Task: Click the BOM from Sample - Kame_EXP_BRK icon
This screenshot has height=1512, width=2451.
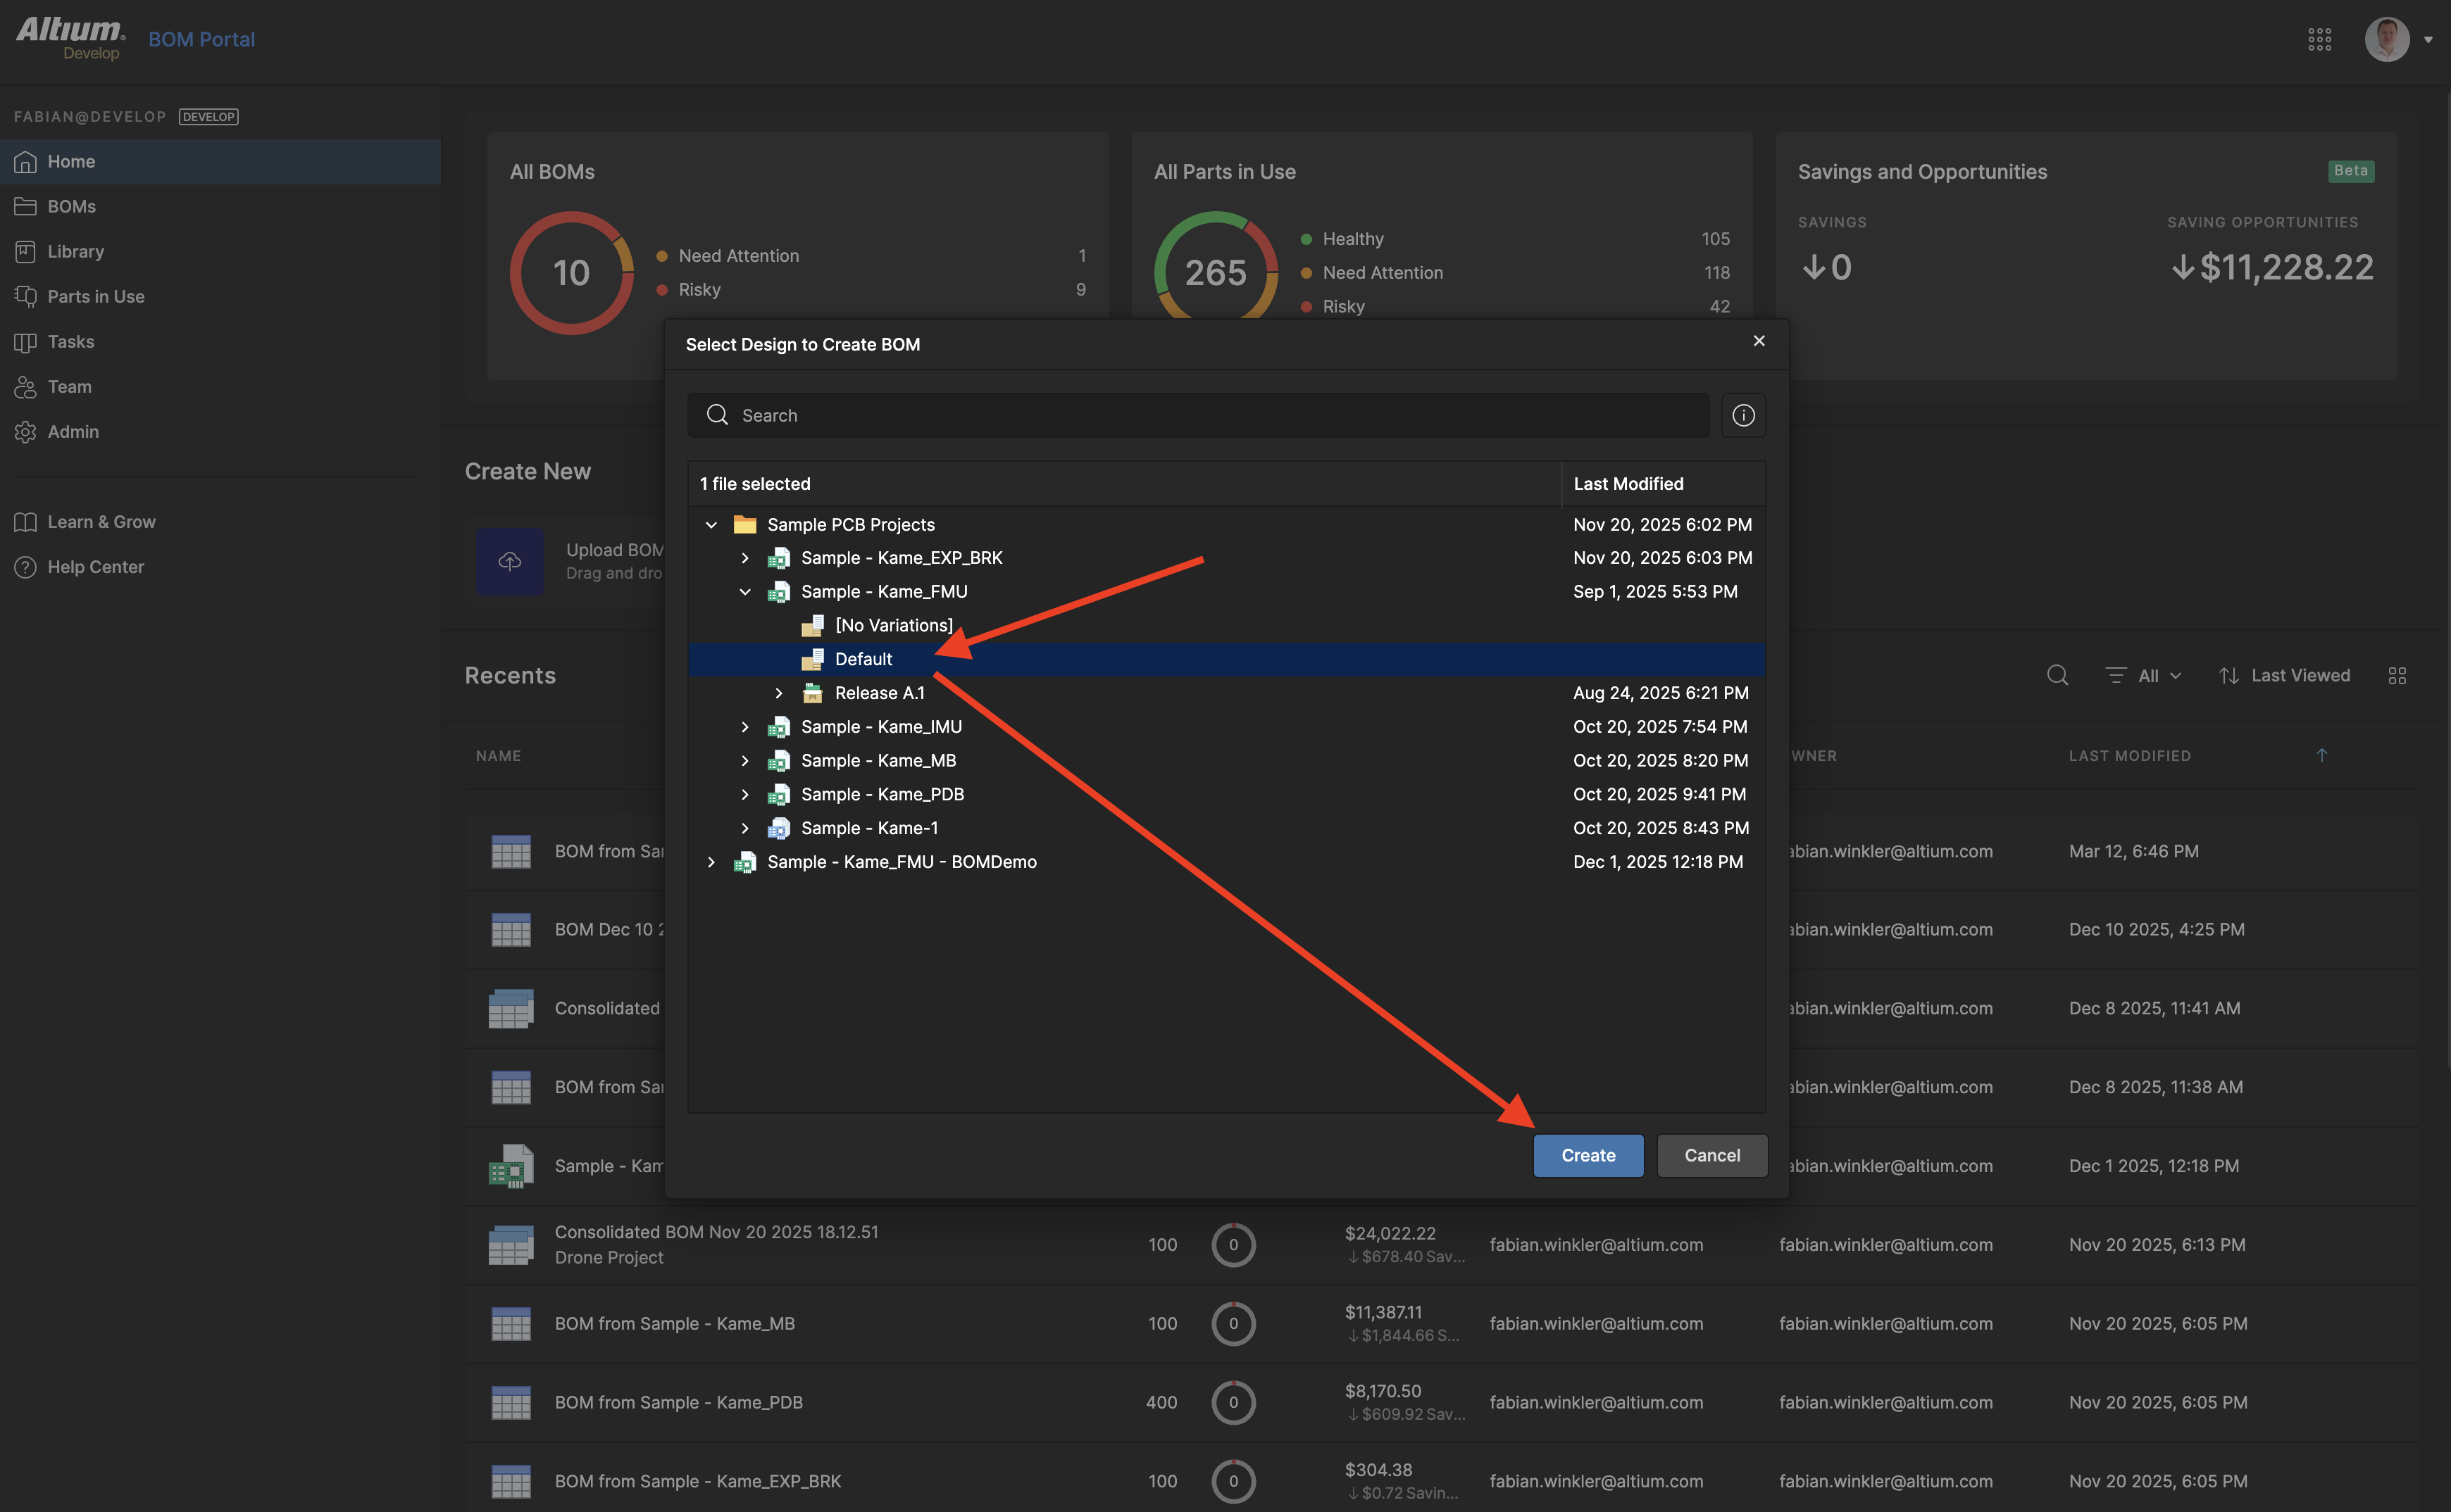Action: 511,1481
